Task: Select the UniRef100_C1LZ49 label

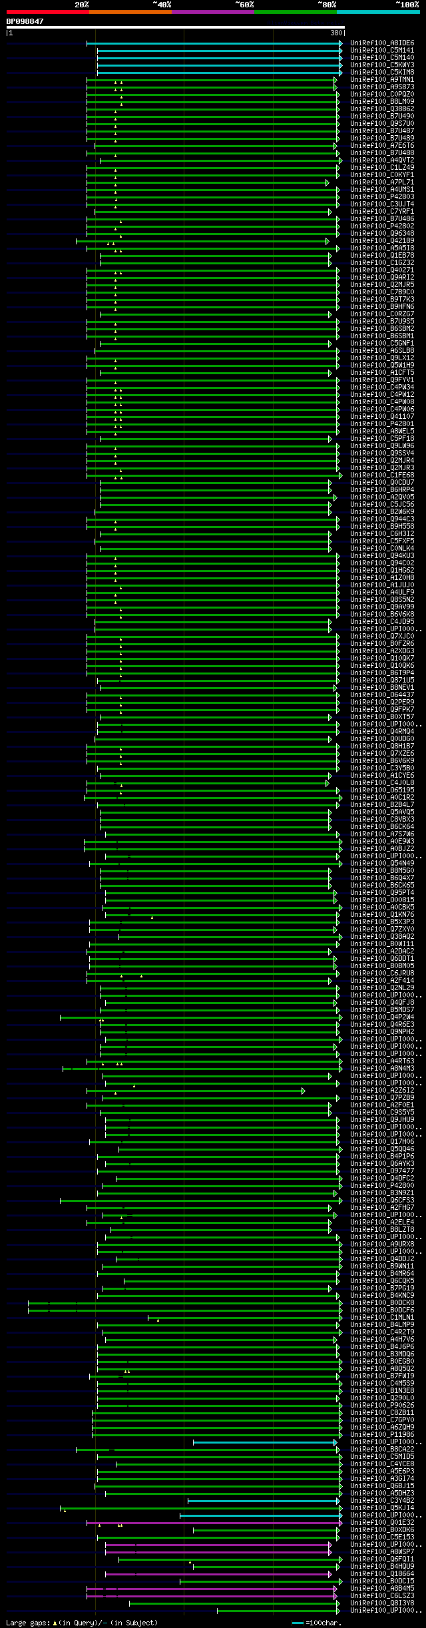Action: point(382,168)
